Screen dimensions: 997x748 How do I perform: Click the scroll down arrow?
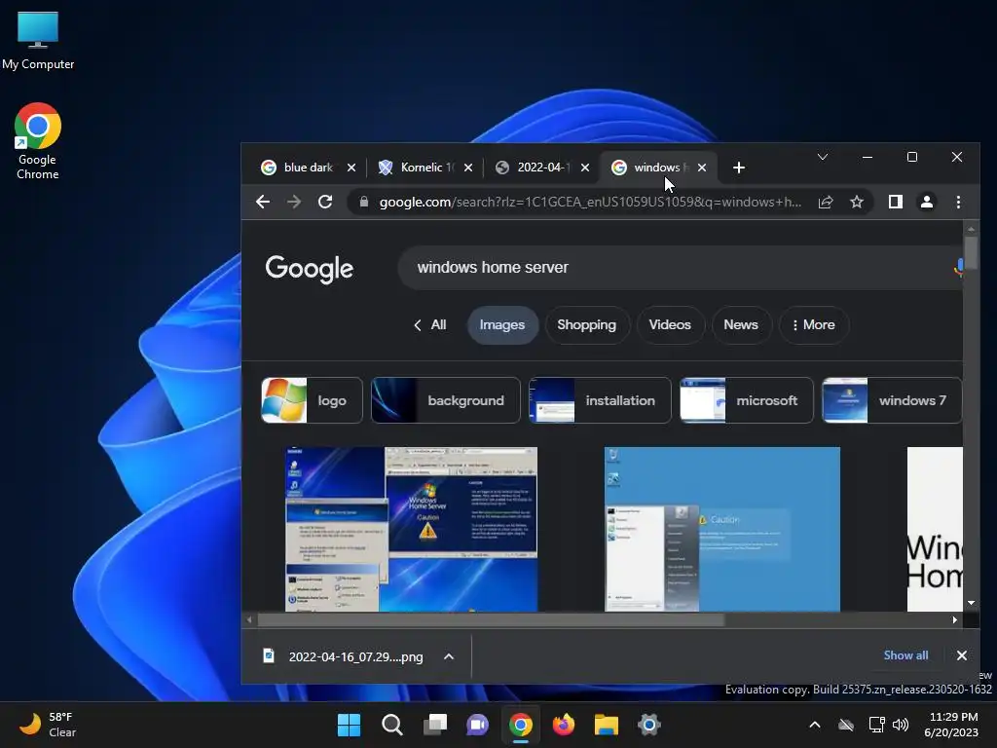click(x=971, y=603)
